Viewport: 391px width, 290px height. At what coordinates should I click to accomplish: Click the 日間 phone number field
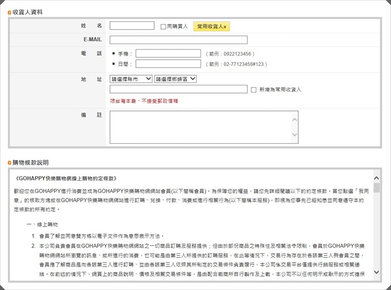pos(168,64)
